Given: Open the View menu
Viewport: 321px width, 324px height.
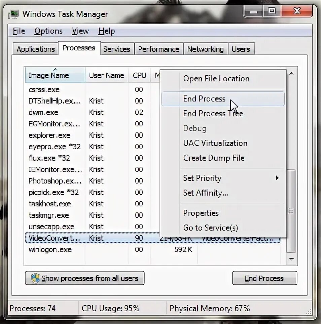Looking at the screenshot, I should [80, 31].
